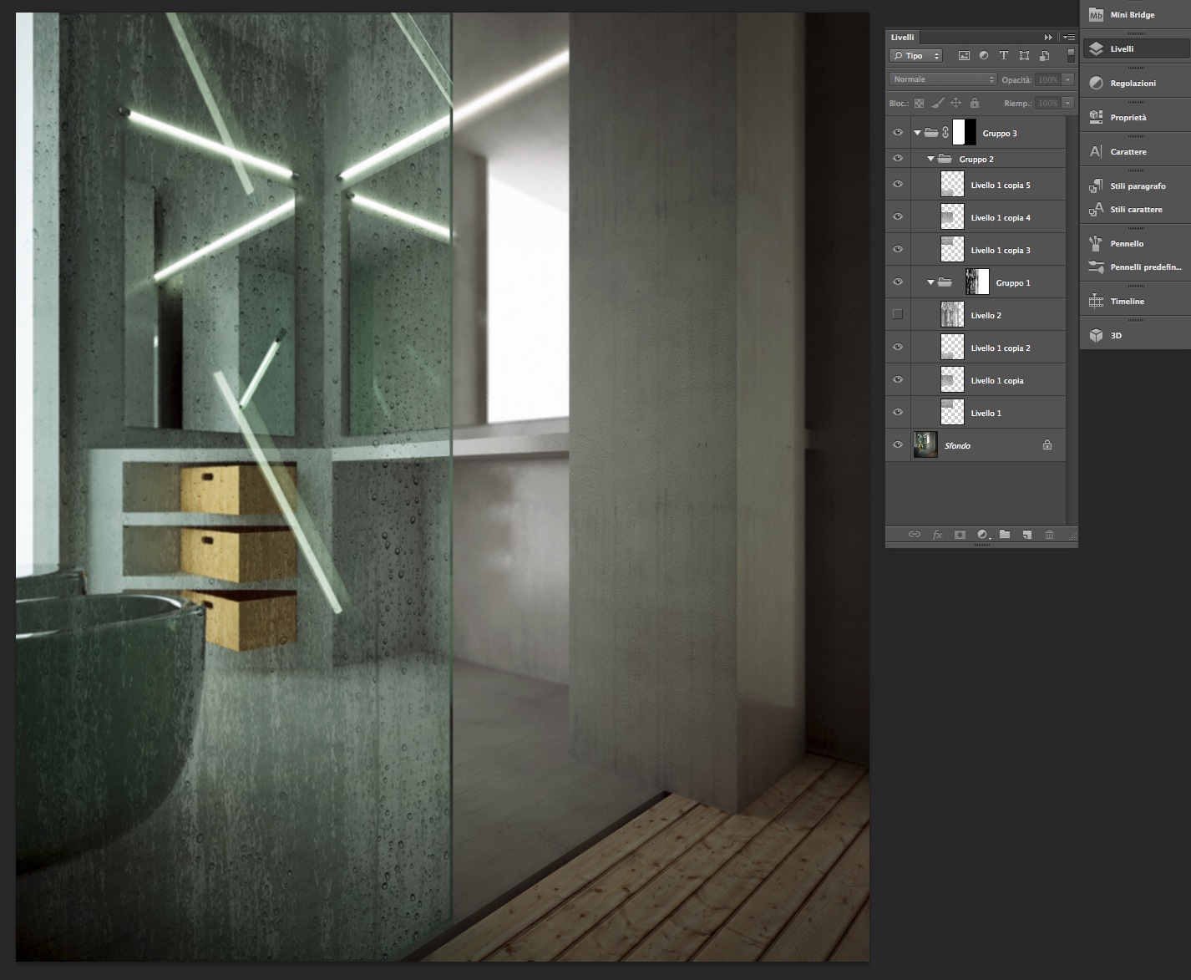1191x980 pixels.
Task: Create a new layer with the page icon
Action: click(x=1026, y=535)
